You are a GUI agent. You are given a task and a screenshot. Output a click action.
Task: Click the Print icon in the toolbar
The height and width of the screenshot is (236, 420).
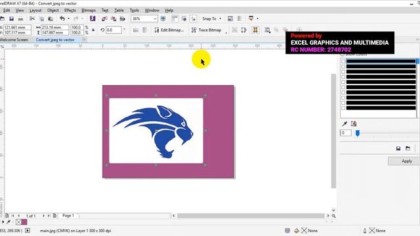pyautogui.click(x=20, y=19)
